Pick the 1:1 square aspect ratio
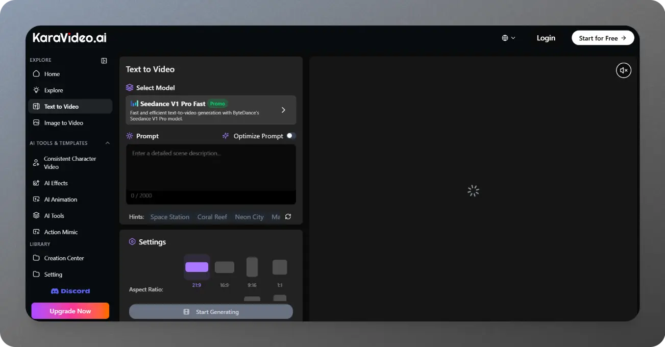Viewport: 665px width, 347px height. 280,267
